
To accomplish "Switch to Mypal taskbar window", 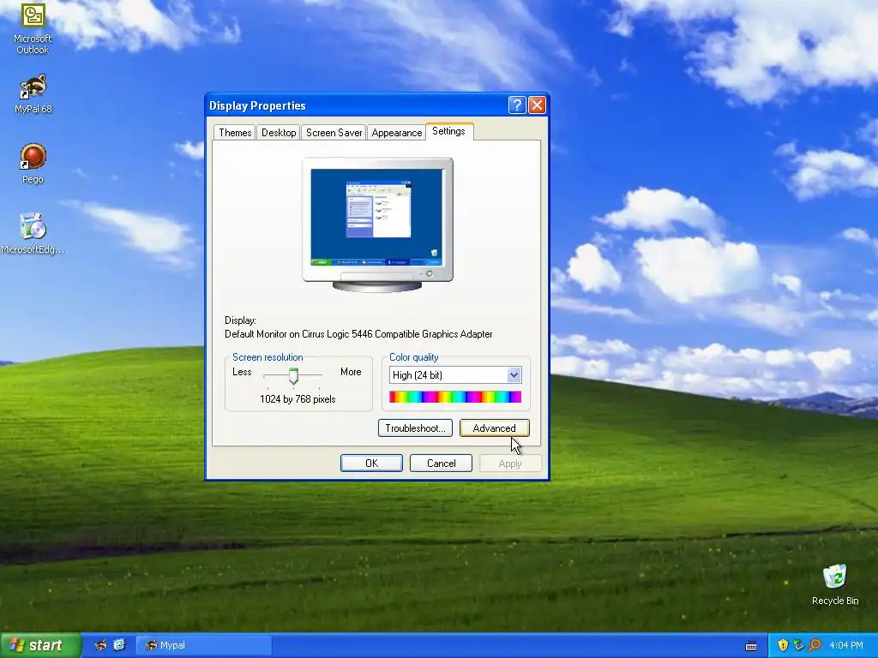I will (204, 645).
